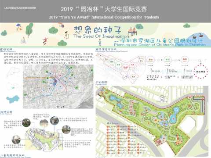This screenshot has height=158, width=211.
Task: Click the Chinese subtitle "深圳市罗湖区儿童公园规划设计"
Action: pyautogui.click(x=161, y=40)
